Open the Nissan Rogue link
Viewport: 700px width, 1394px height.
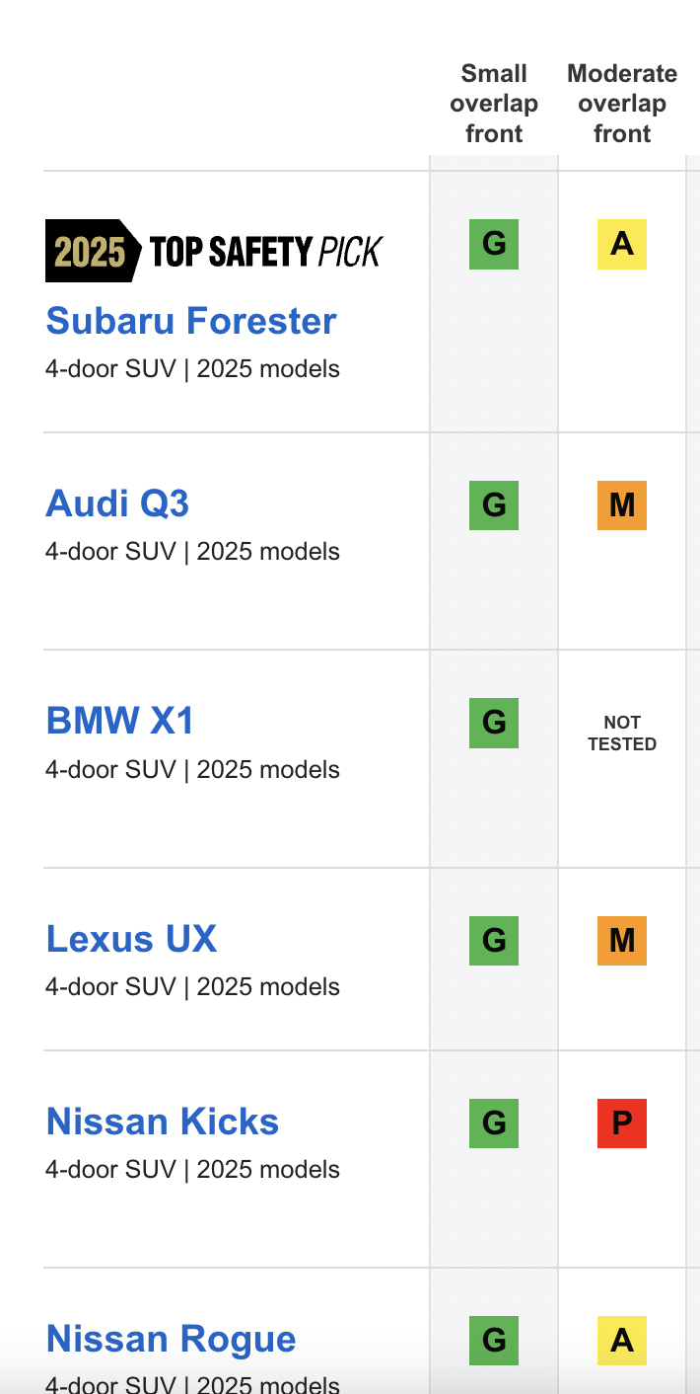pyautogui.click(x=172, y=1339)
